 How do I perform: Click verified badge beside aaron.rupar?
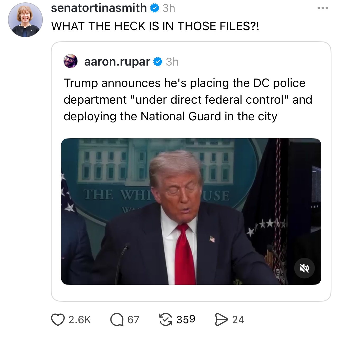coord(158,62)
